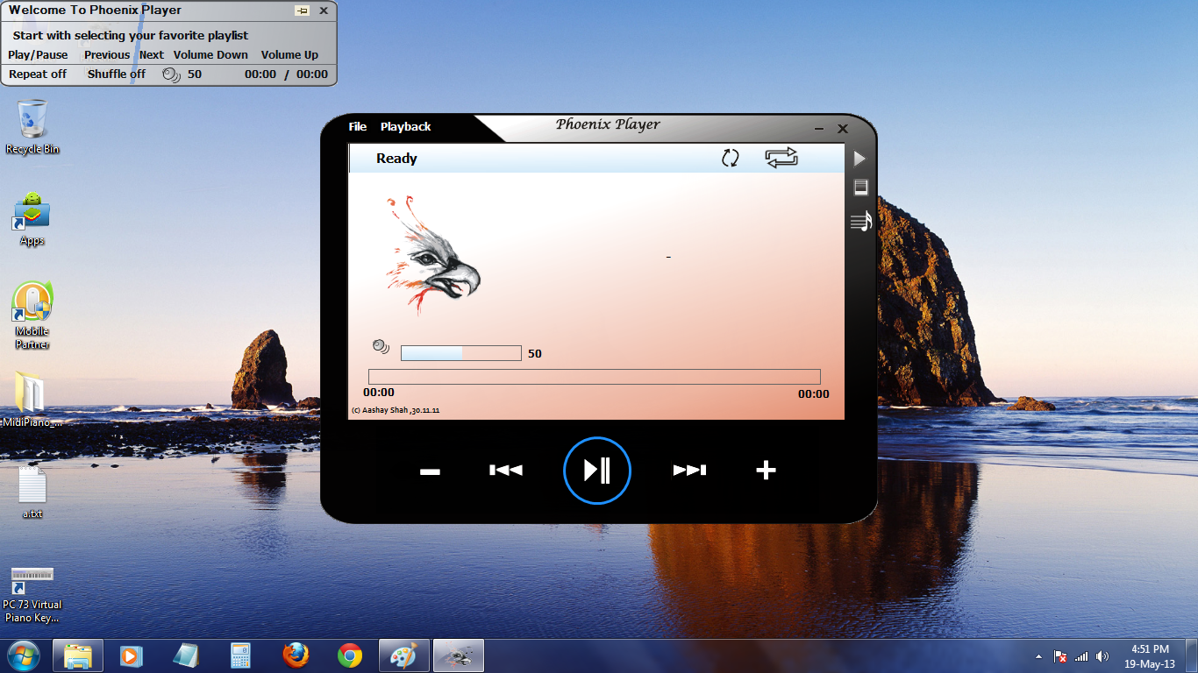Click the circular-arrows repeat icon beside Ready
1198x673 pixels.
click(730, 158)
